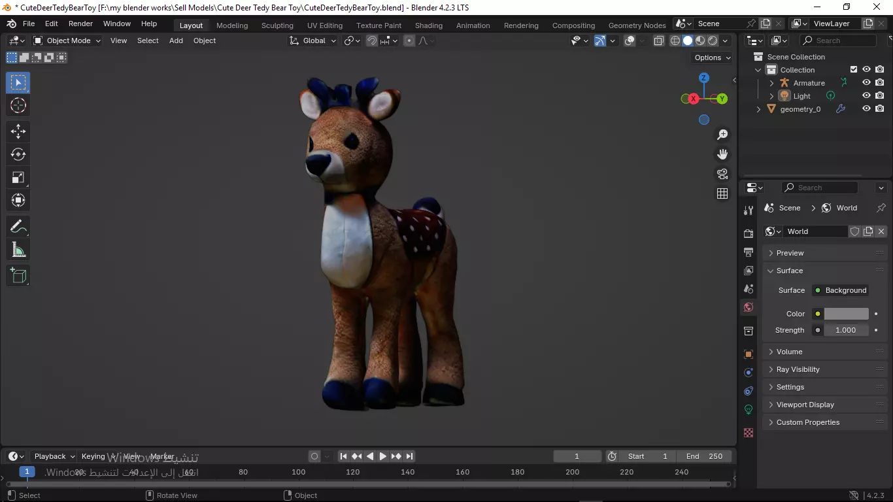Select the Cursor tool

point(18,105)
